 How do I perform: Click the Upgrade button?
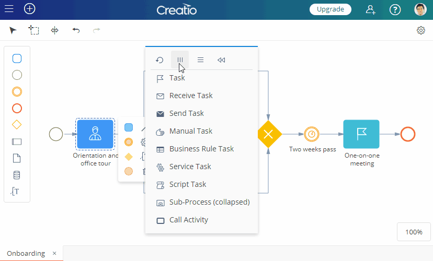tap(331, 9)
